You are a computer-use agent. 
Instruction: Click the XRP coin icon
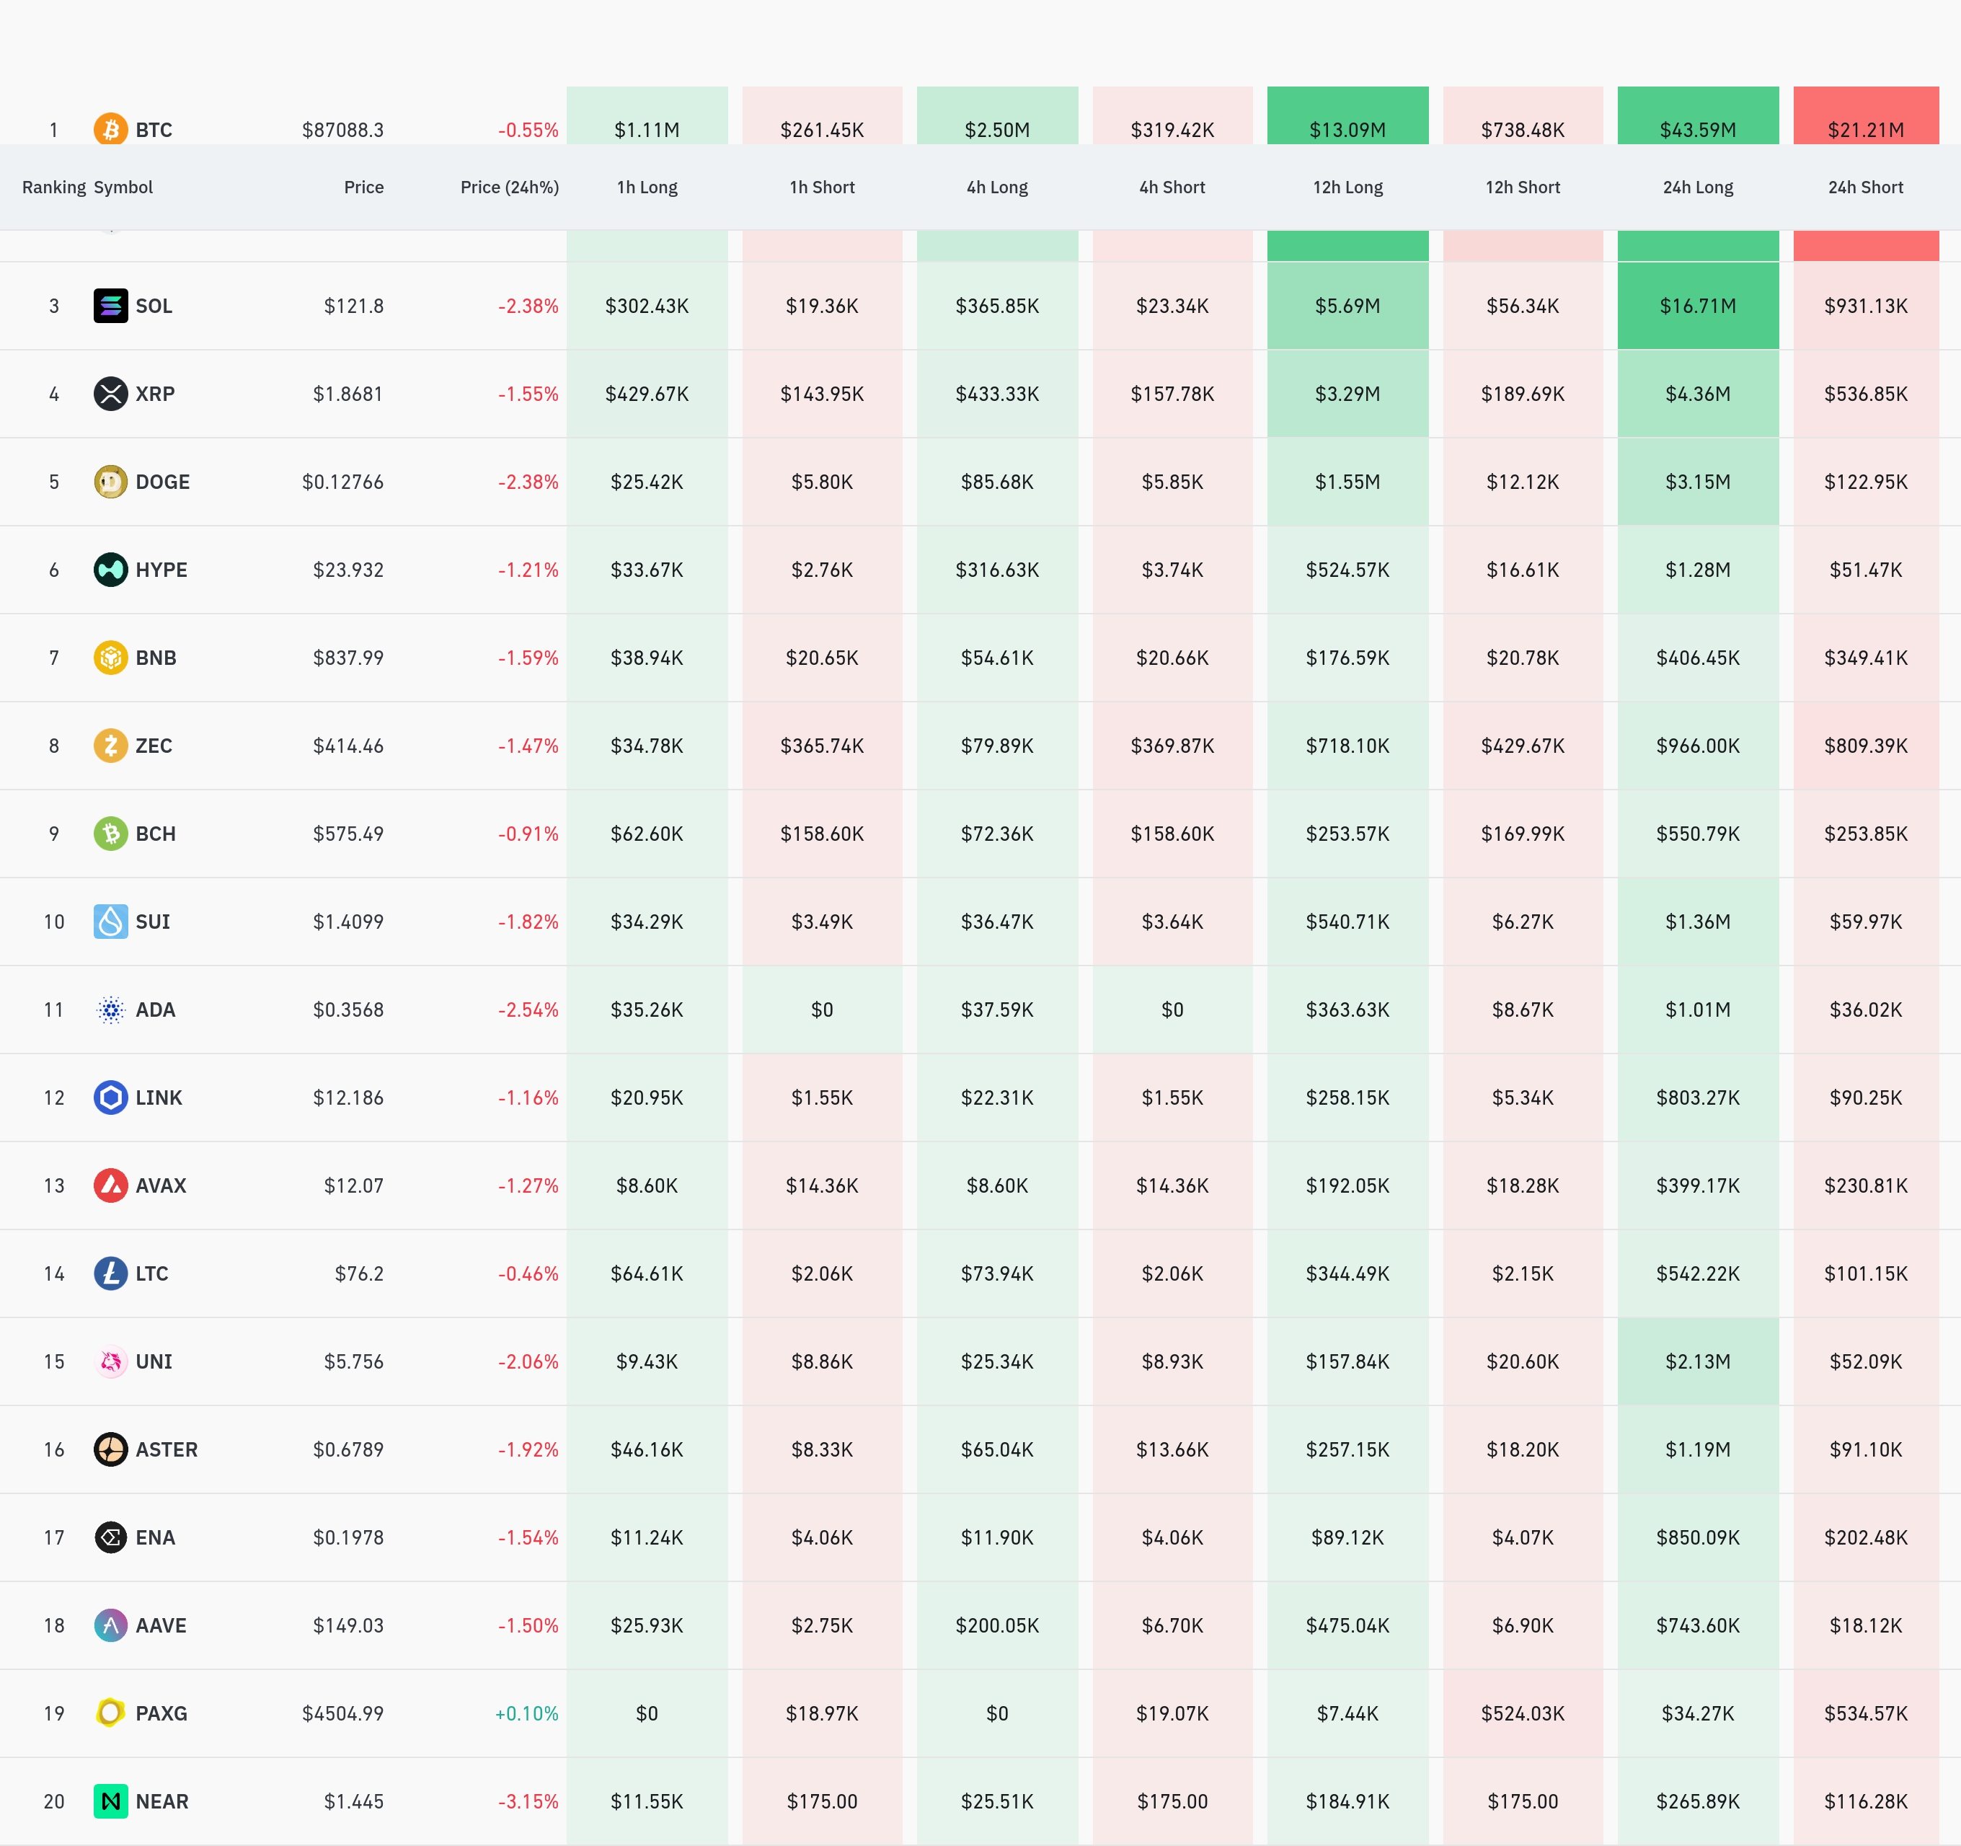pyautogui.click(x=110, y=394)
